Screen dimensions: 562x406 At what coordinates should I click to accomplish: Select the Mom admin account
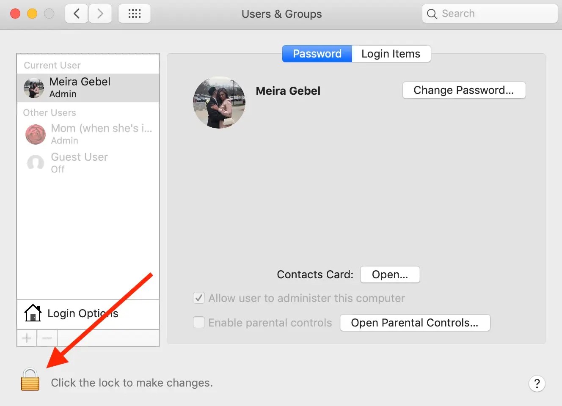coord(88,134)
